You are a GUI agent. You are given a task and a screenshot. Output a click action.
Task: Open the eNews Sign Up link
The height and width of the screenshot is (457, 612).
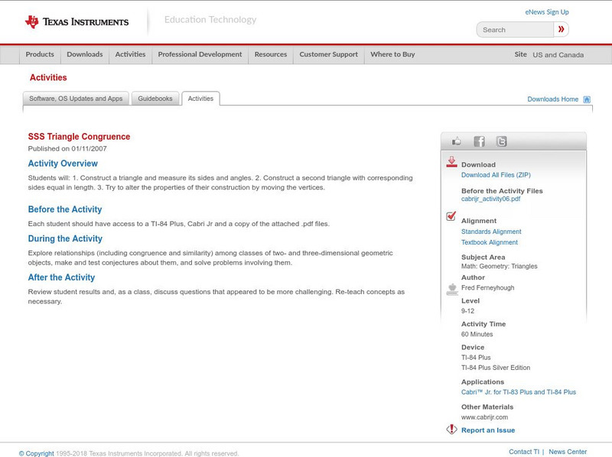547,12
